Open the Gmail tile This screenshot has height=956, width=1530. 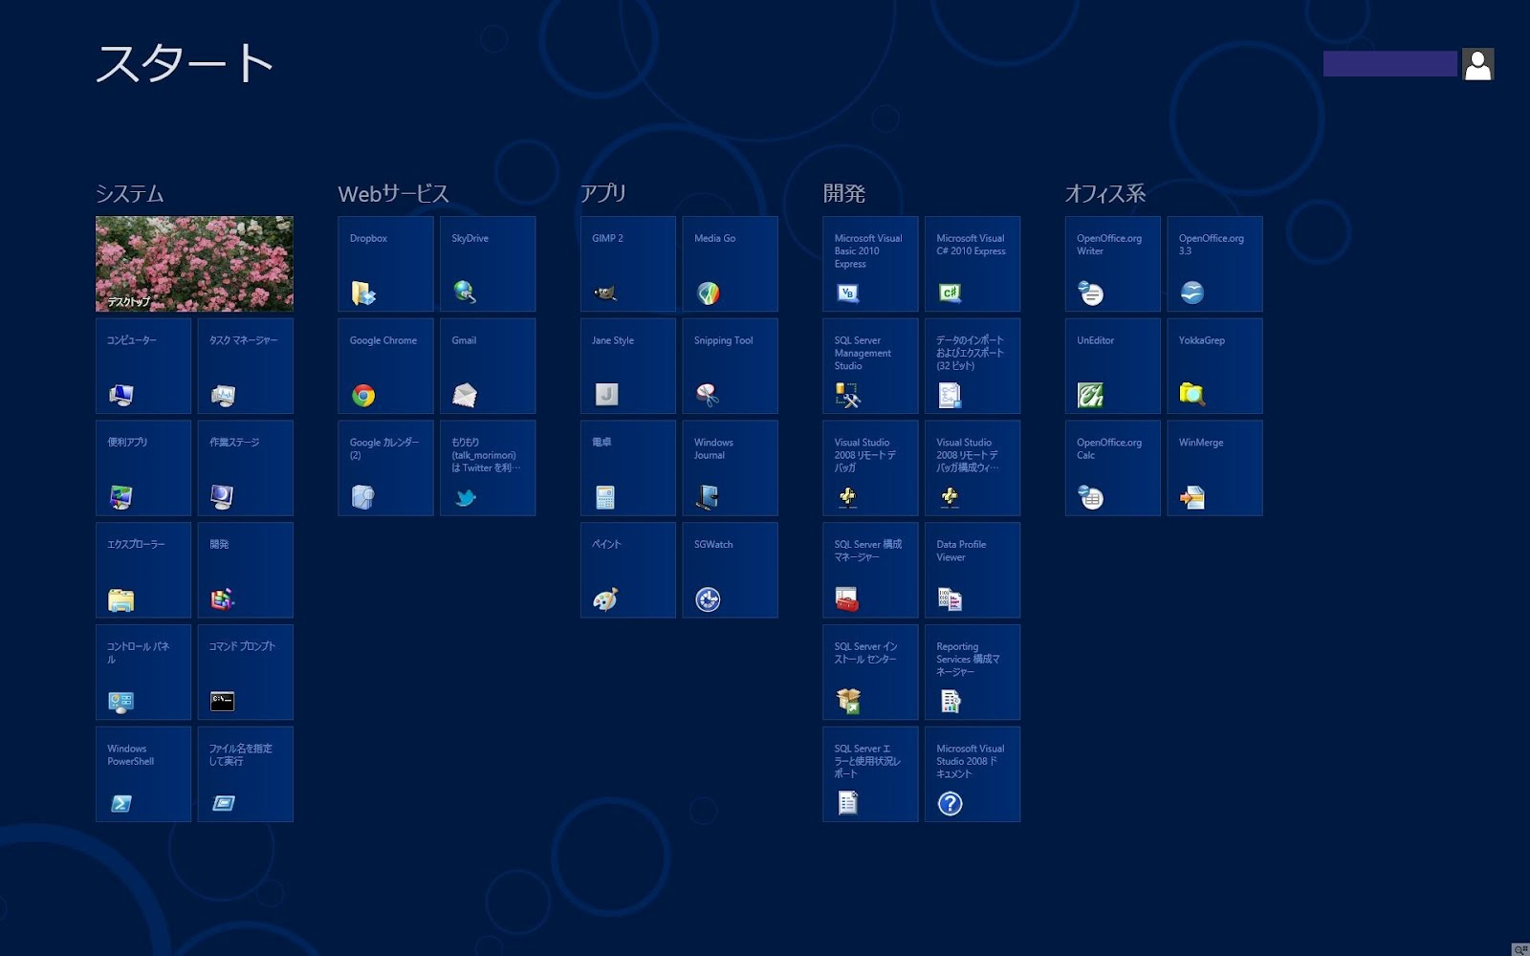(x=488, y=366)
